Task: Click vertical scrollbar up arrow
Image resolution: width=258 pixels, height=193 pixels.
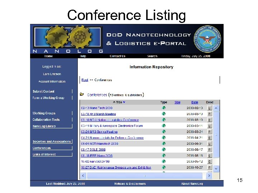Action: (x=216, y=108)
